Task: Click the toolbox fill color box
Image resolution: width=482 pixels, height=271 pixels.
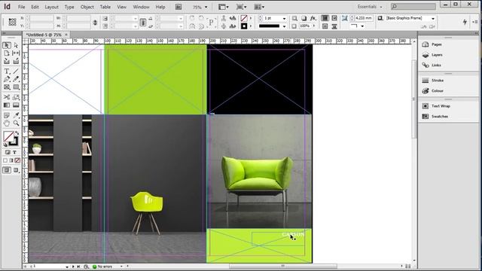Action: (x=8, y=136)
